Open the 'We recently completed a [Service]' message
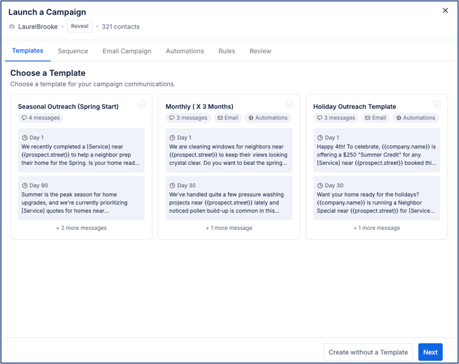Image resolution: width=459 pixels, height=364 pixels. 82,151
